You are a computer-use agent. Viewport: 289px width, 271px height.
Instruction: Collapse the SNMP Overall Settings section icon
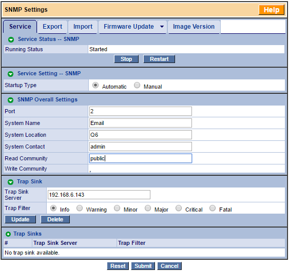tap(10, 100)
